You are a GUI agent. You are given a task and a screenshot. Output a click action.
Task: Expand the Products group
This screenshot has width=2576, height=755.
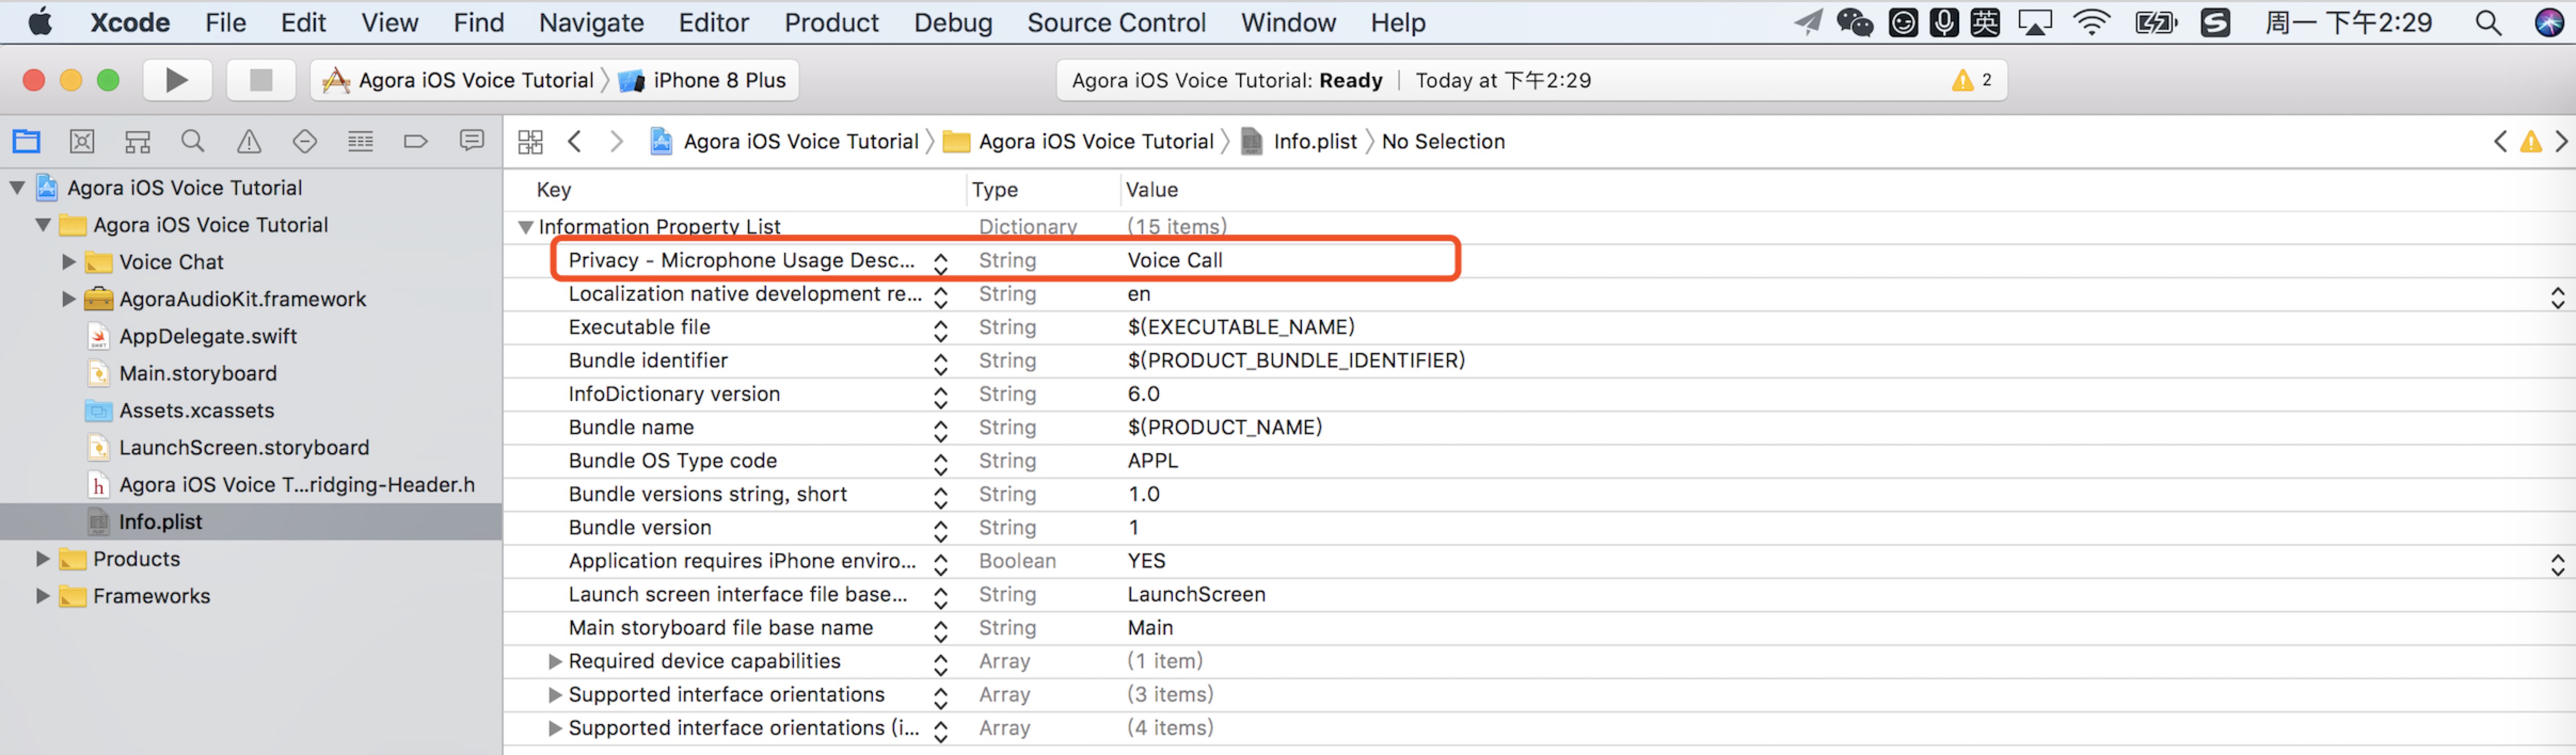42,558
